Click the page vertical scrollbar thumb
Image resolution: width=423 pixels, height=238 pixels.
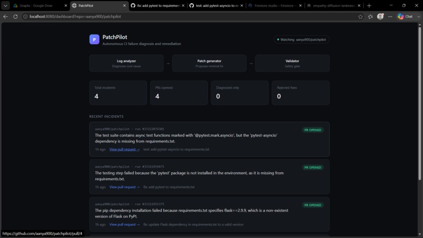(x=419, y=104)
